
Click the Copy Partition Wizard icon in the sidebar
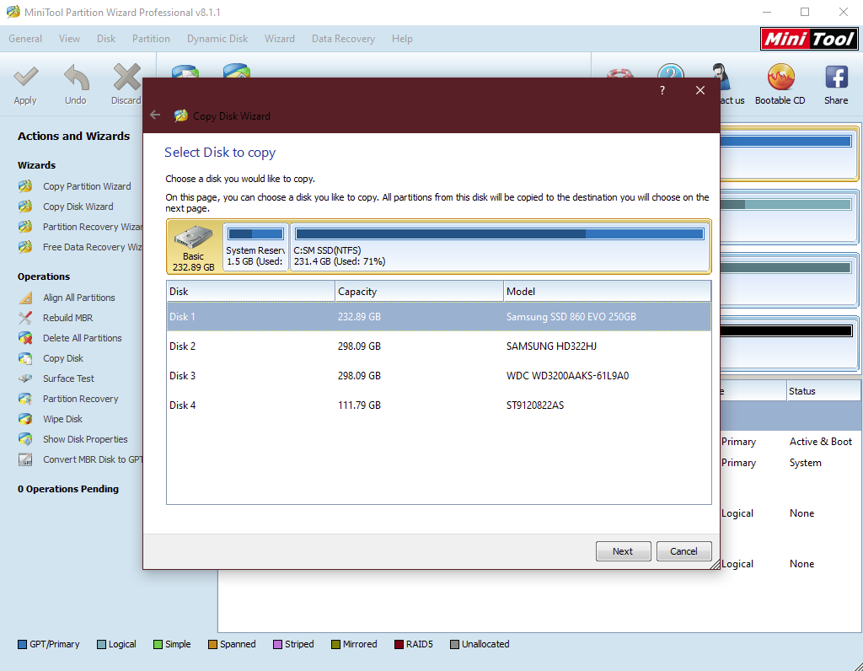(25, 186)
